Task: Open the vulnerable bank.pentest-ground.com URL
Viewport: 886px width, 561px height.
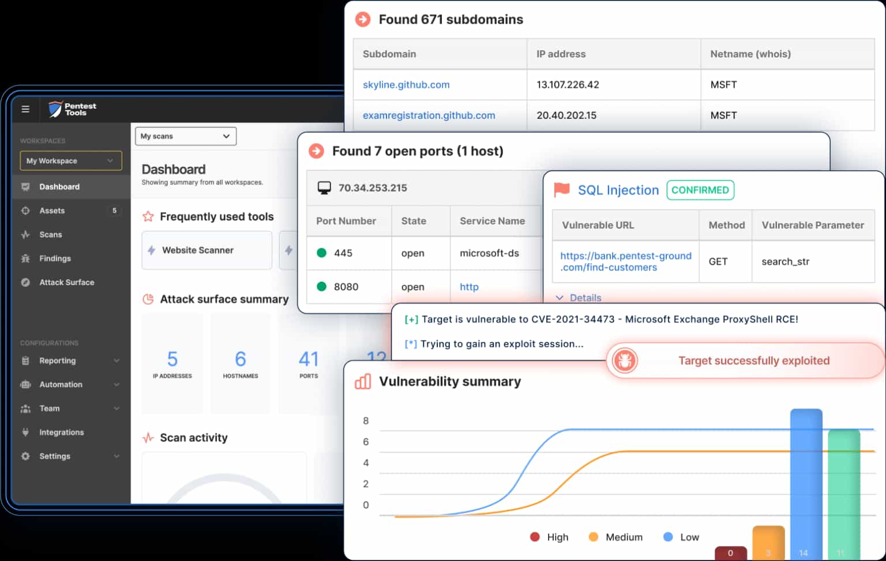Action: click(x=625, y=261)
